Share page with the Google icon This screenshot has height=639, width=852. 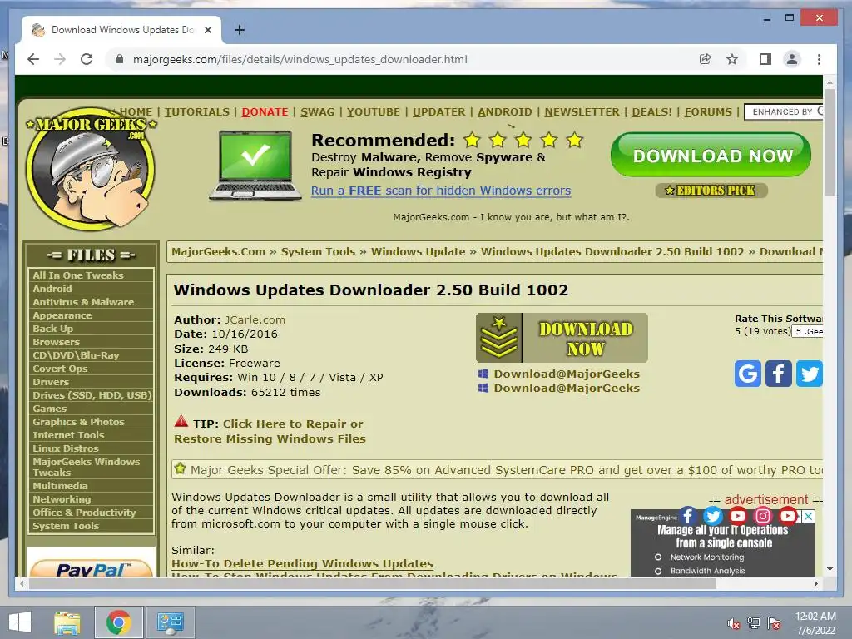(x=748, y=374)
